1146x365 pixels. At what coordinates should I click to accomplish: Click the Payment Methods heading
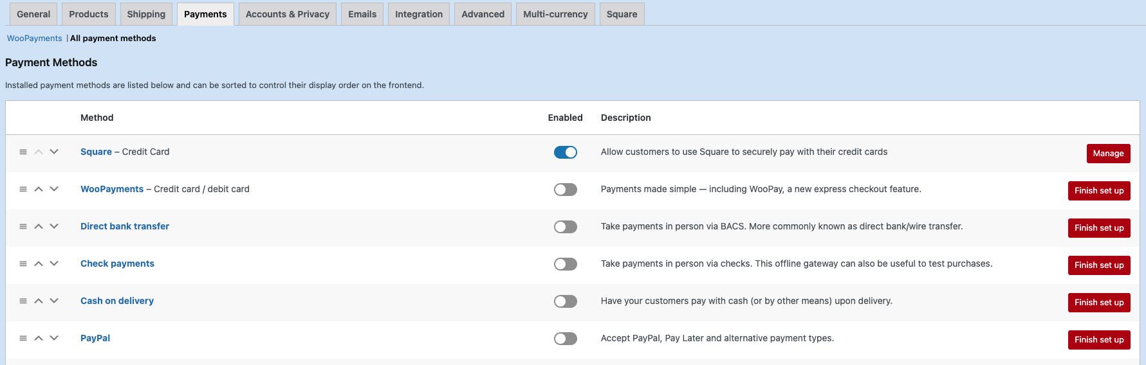[51, 62]
